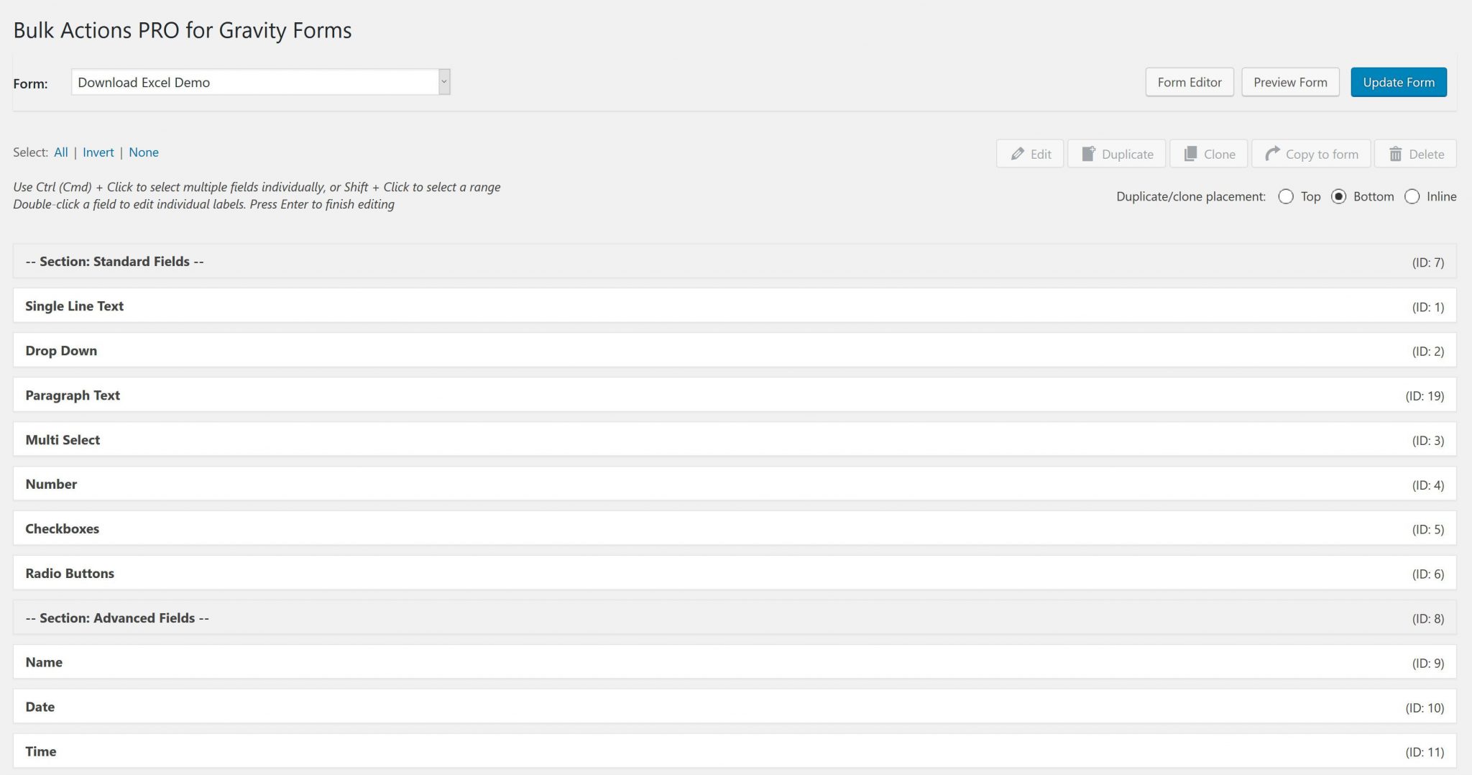Screen dimensions: 1472x775
Task: Select Inline placement radio button
Action: tap(1412, 196)
